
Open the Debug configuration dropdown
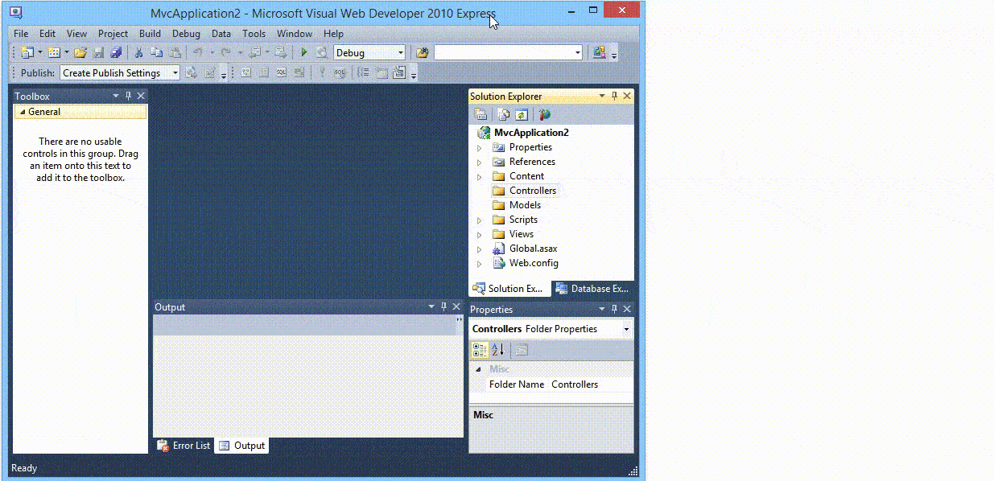(x=401, y=52)
